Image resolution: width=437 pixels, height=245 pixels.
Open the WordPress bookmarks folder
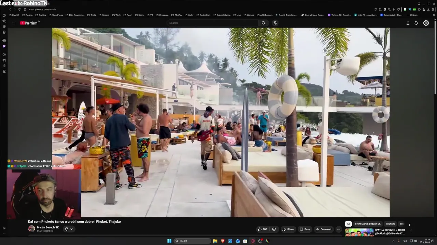pyautogui.click(x=55, y=15)
